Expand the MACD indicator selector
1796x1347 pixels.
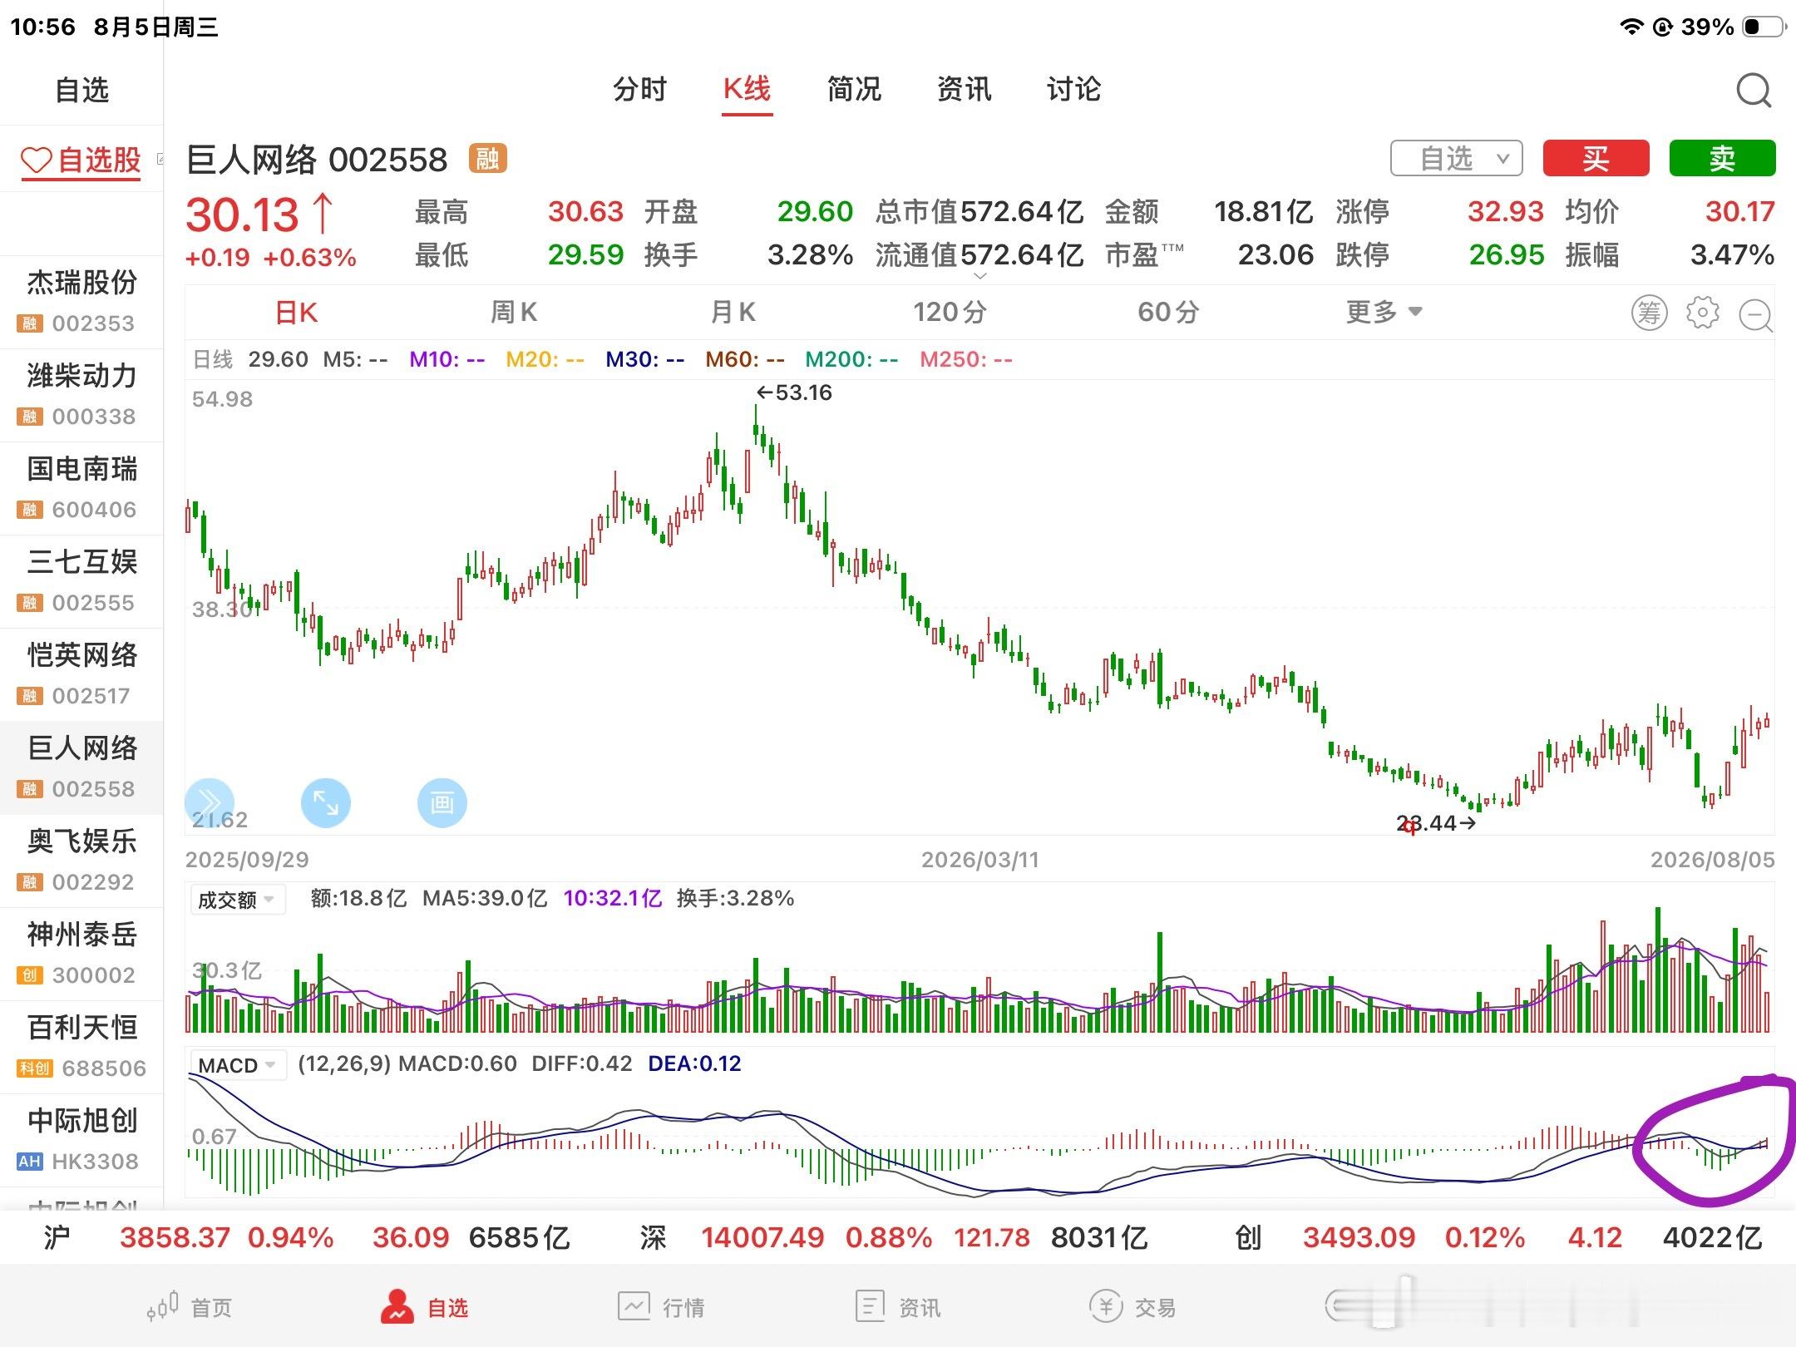coord(237,1064)
